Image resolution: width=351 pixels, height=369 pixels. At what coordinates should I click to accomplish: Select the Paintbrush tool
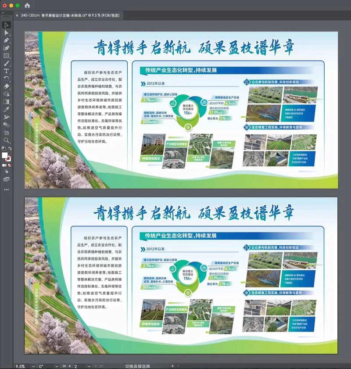(6, 63)
